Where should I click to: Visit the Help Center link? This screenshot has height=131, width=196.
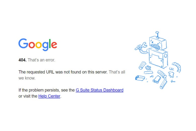[49, 96]
